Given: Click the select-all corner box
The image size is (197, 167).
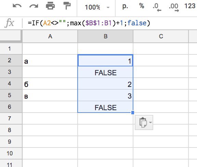Looking at the screenshot, I should [x=10, y=35].
